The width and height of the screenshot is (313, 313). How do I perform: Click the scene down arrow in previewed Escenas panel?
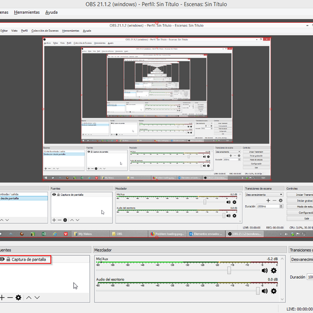click(7, 220)
